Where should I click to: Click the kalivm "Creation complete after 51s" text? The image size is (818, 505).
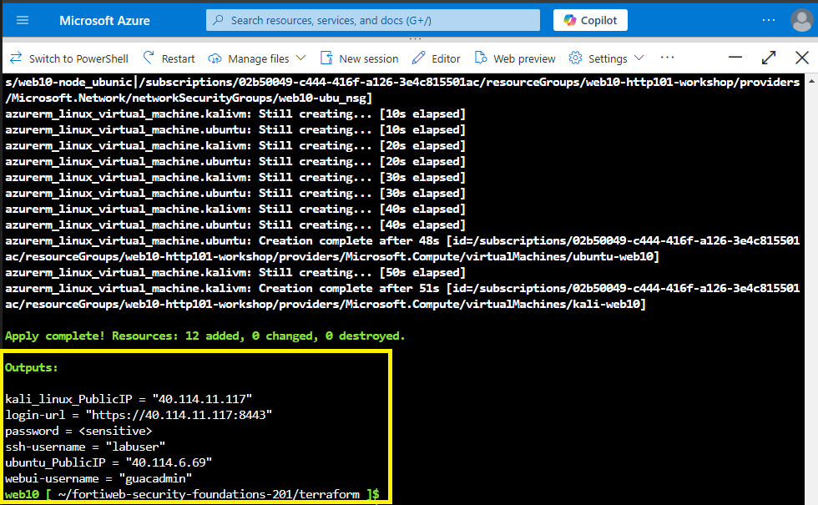coord(349,288)
